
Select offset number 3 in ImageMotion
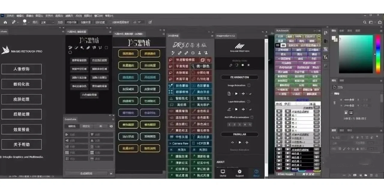click(x=240, y=124)
